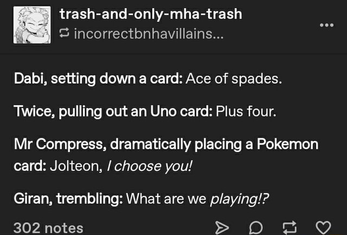Screen dimensions: 347x235
Task: Click the word "Jolteon" in the post
Action: click(70, 166)
